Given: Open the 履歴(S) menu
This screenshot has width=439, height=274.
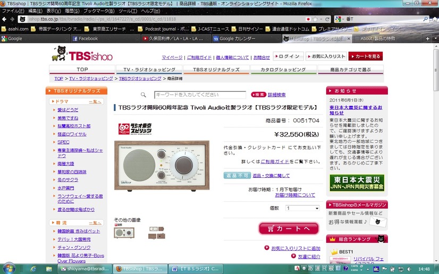Looking at the screenshot, I should click(72, 11).
